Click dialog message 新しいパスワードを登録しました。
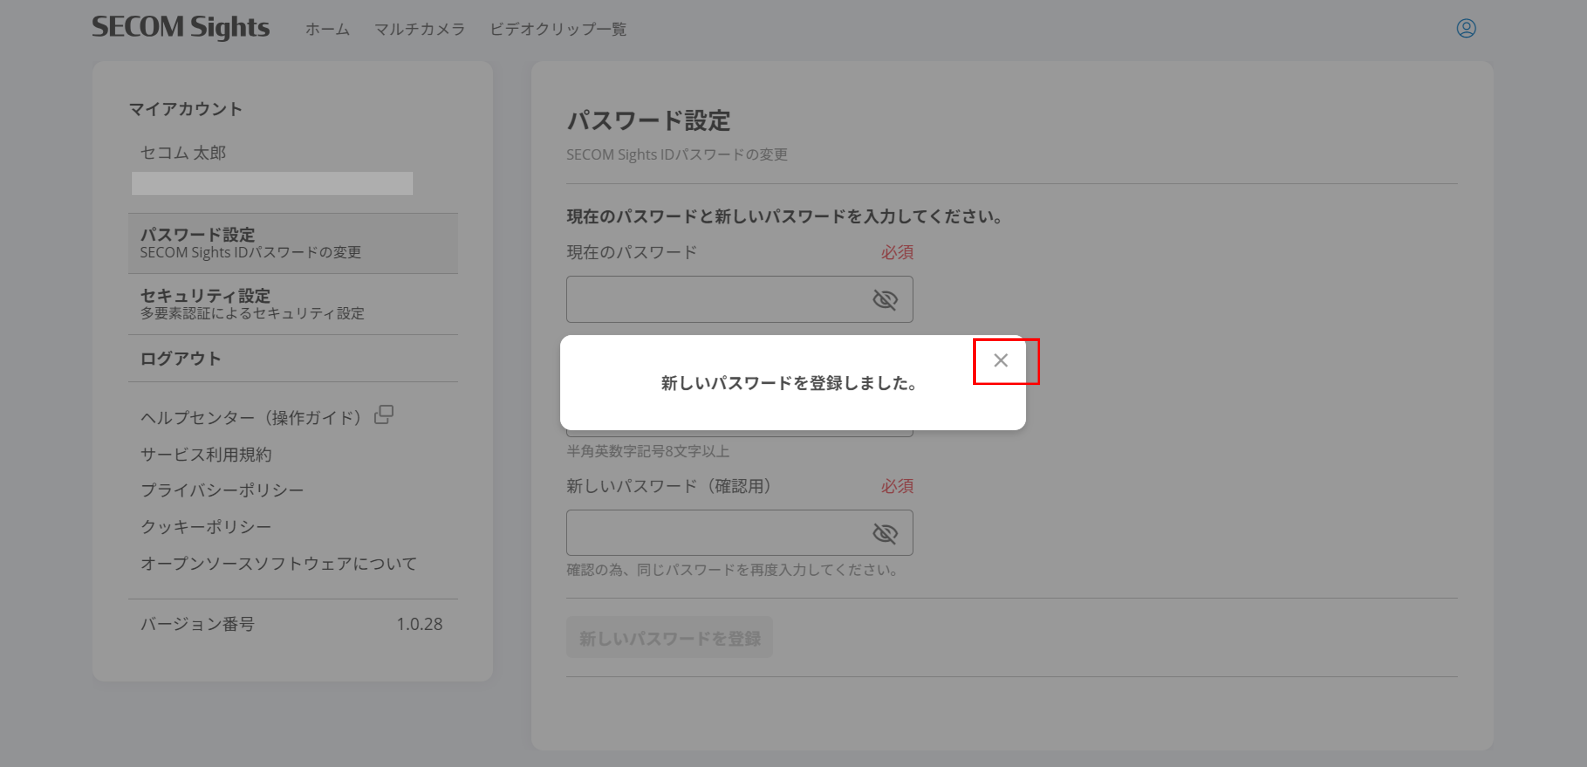1587x767 pixels. [x=789, y=383]
